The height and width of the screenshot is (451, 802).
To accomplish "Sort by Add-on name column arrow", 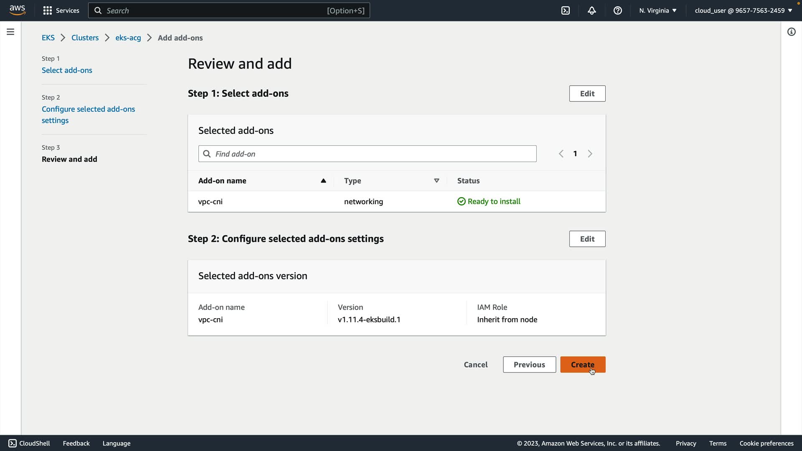I will pyautogui.click(x=323, y=180).
